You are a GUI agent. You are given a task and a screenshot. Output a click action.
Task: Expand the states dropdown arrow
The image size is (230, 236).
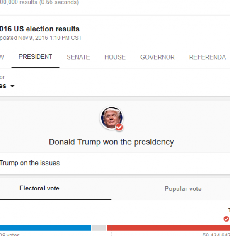click(x=12, y=86)
